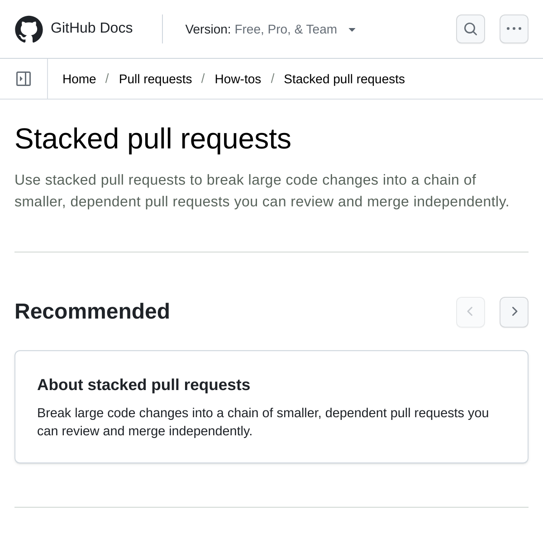The image size is (543, 543).
Task: Click the GitHub Octocat logo
Action: click(x=29, y=29)
